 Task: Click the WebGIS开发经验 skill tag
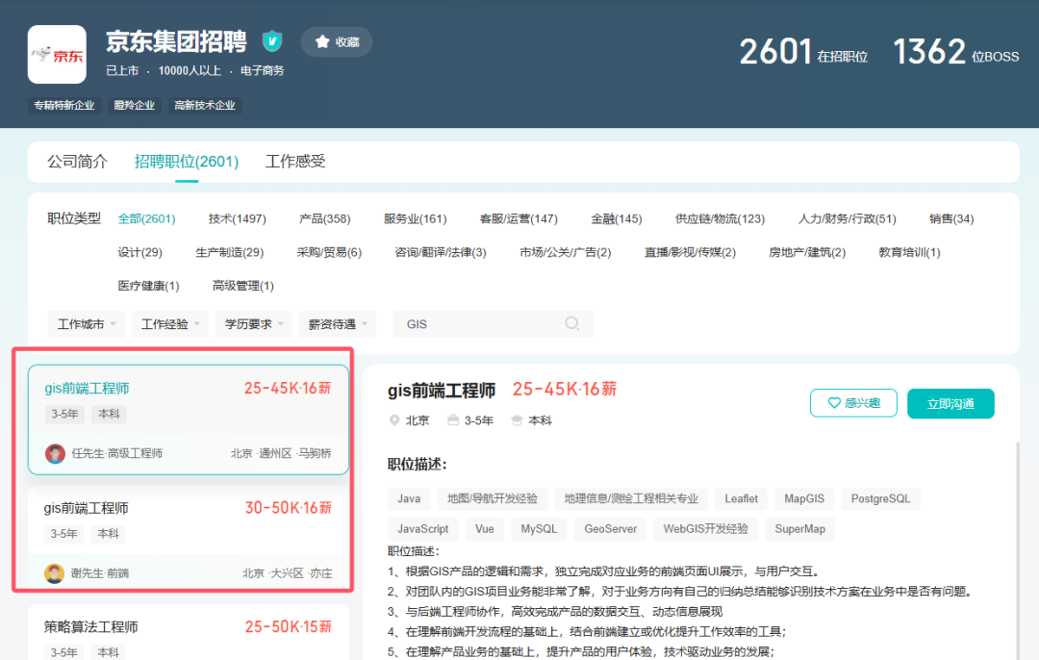pos(706,529)
